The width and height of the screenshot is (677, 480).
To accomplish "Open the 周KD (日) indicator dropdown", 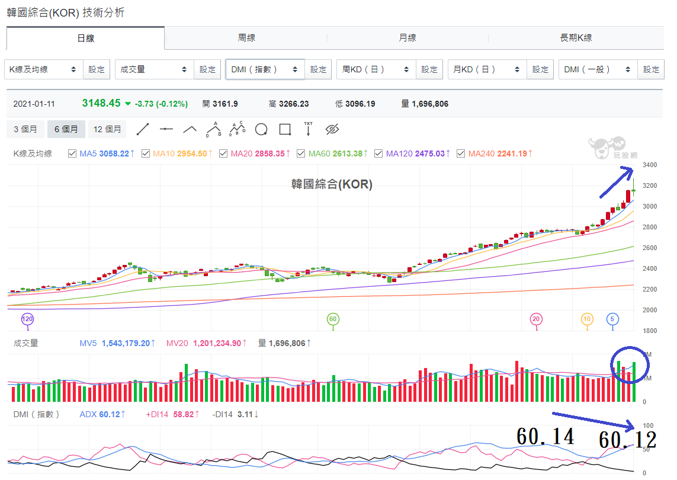I will 377,69.
